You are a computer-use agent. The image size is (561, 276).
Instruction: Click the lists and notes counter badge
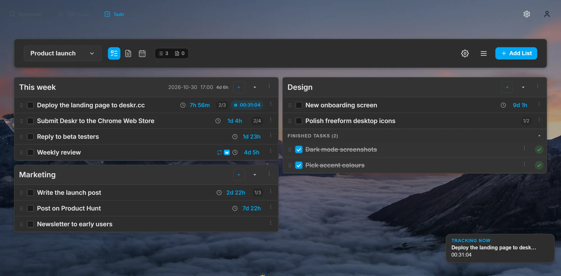click(171, 53)
